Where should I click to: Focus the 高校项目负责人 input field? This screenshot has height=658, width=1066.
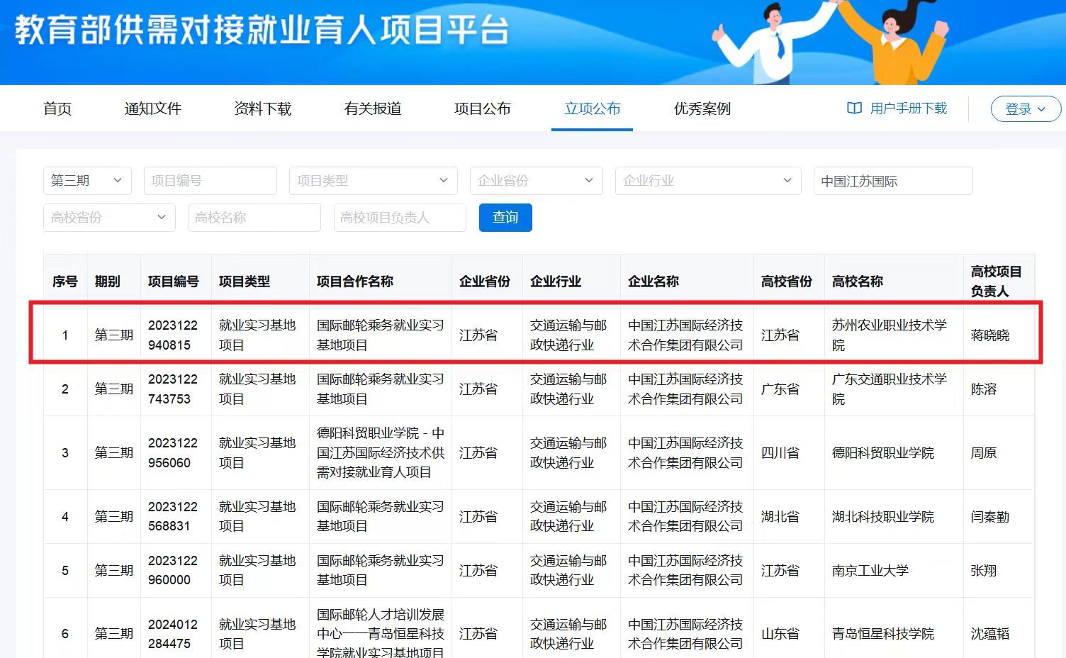point(400,218)
